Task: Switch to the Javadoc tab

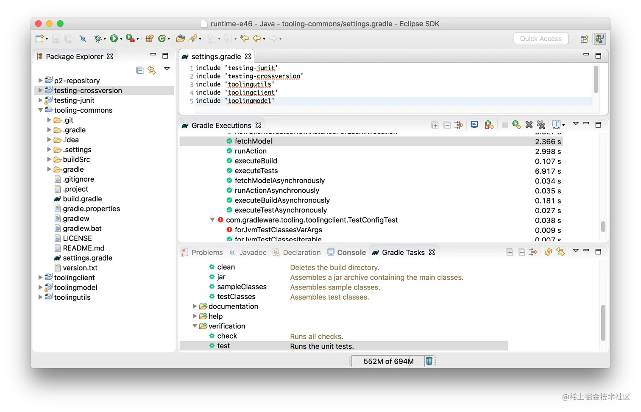Action: click(248, 252)
